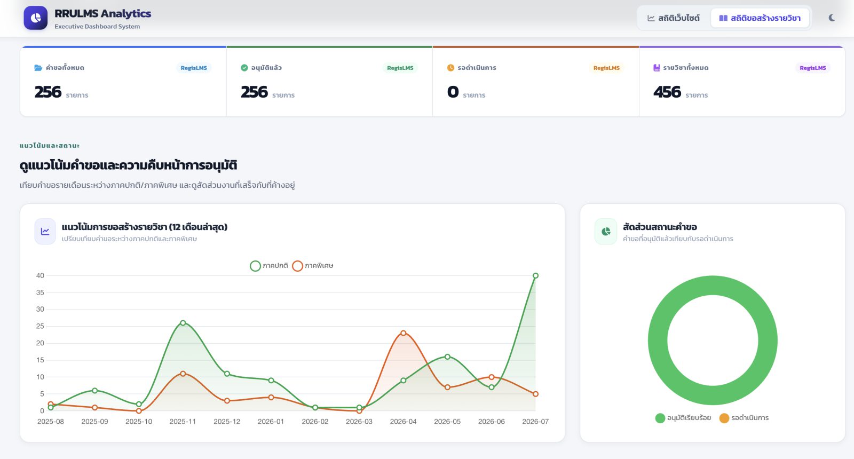Toggle the อนุมัติเรียบร้อย donut legend item

pos(683,418)
